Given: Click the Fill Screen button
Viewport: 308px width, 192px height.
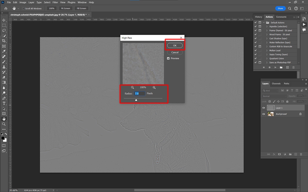Looking at the screenshot, I should (81, 8).
